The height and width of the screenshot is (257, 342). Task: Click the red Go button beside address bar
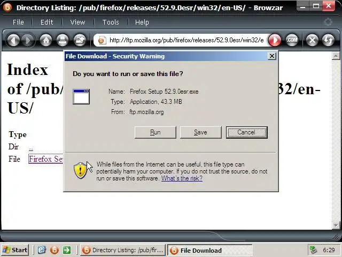tap(274, 41)
